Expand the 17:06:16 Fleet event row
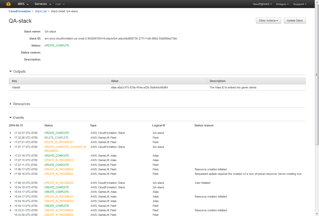The height and width of the screenshot is (216, 319). coord(10,174)
